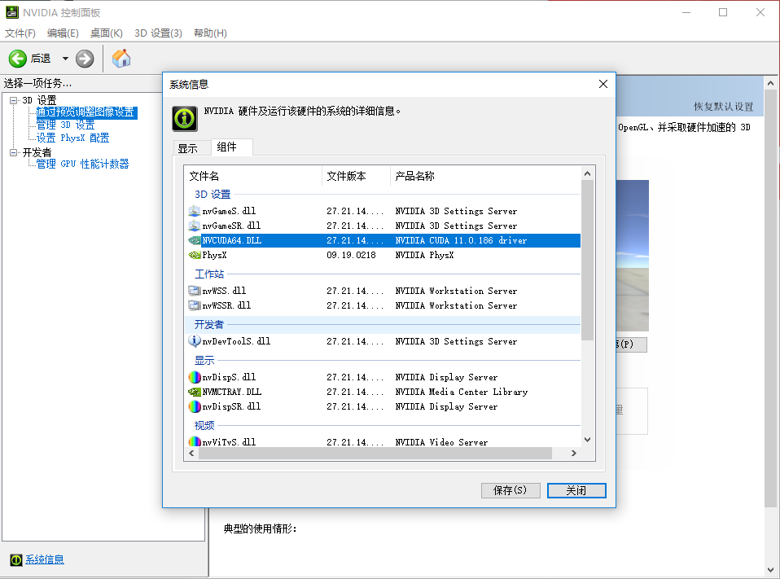Select 通过预览调整图像设置 in task tree
Viewport: 780px width, 579px height.
click(x=85, y=112)
